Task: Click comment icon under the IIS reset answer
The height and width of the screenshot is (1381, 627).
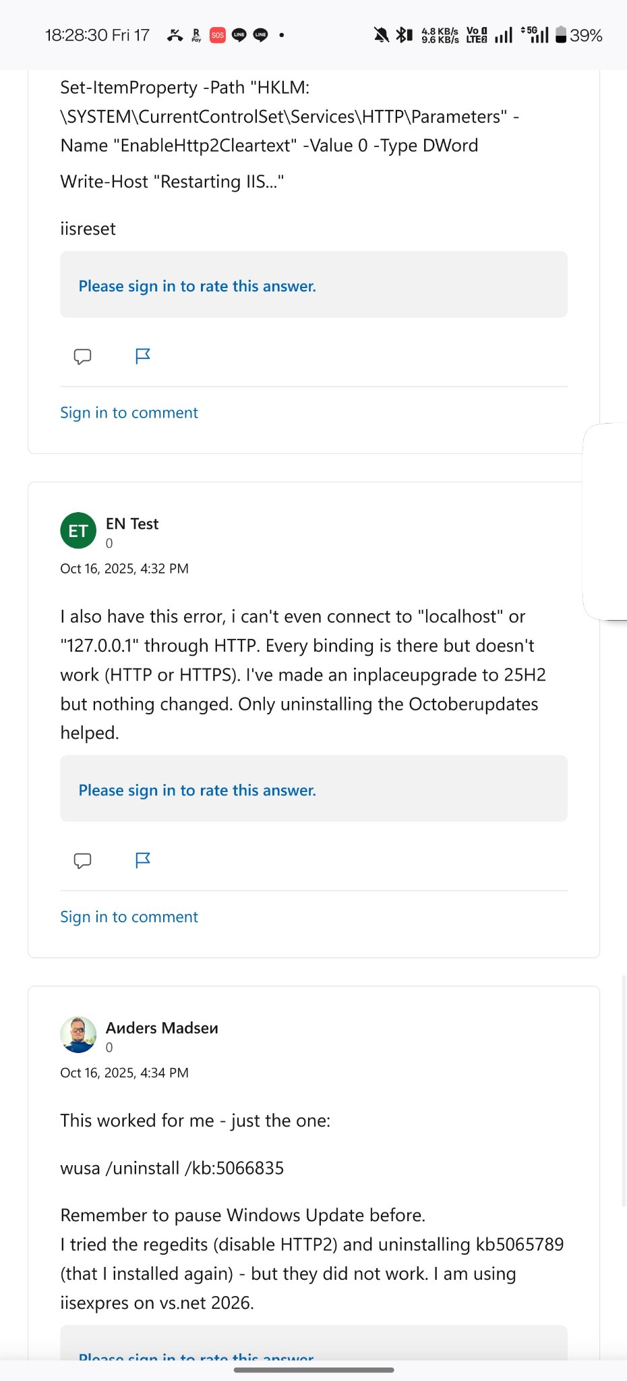Action: tap(82, 356)
